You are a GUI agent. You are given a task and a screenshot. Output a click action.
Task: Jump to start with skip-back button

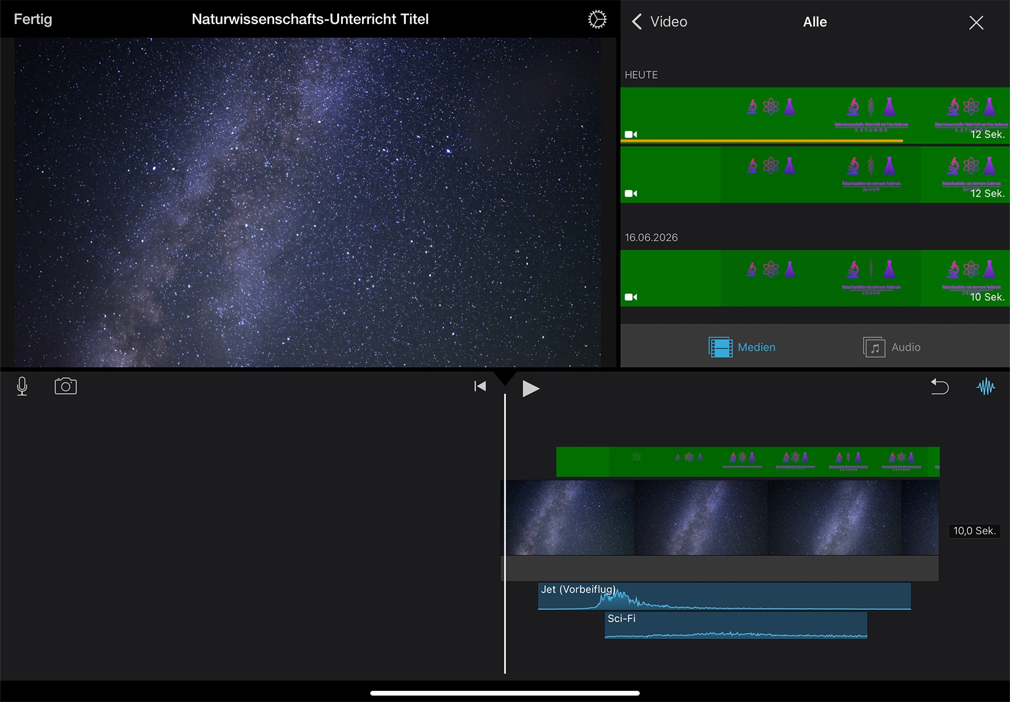[x=480, y=386]
